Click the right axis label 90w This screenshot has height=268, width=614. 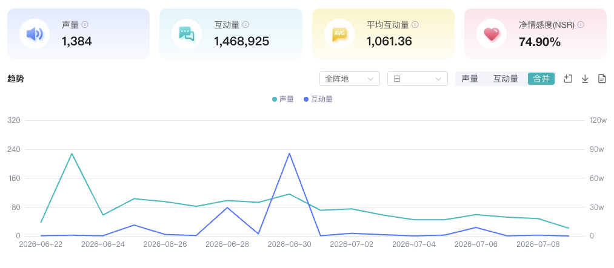596,149
